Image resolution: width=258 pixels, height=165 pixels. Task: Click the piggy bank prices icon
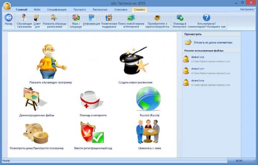(36, 133)
